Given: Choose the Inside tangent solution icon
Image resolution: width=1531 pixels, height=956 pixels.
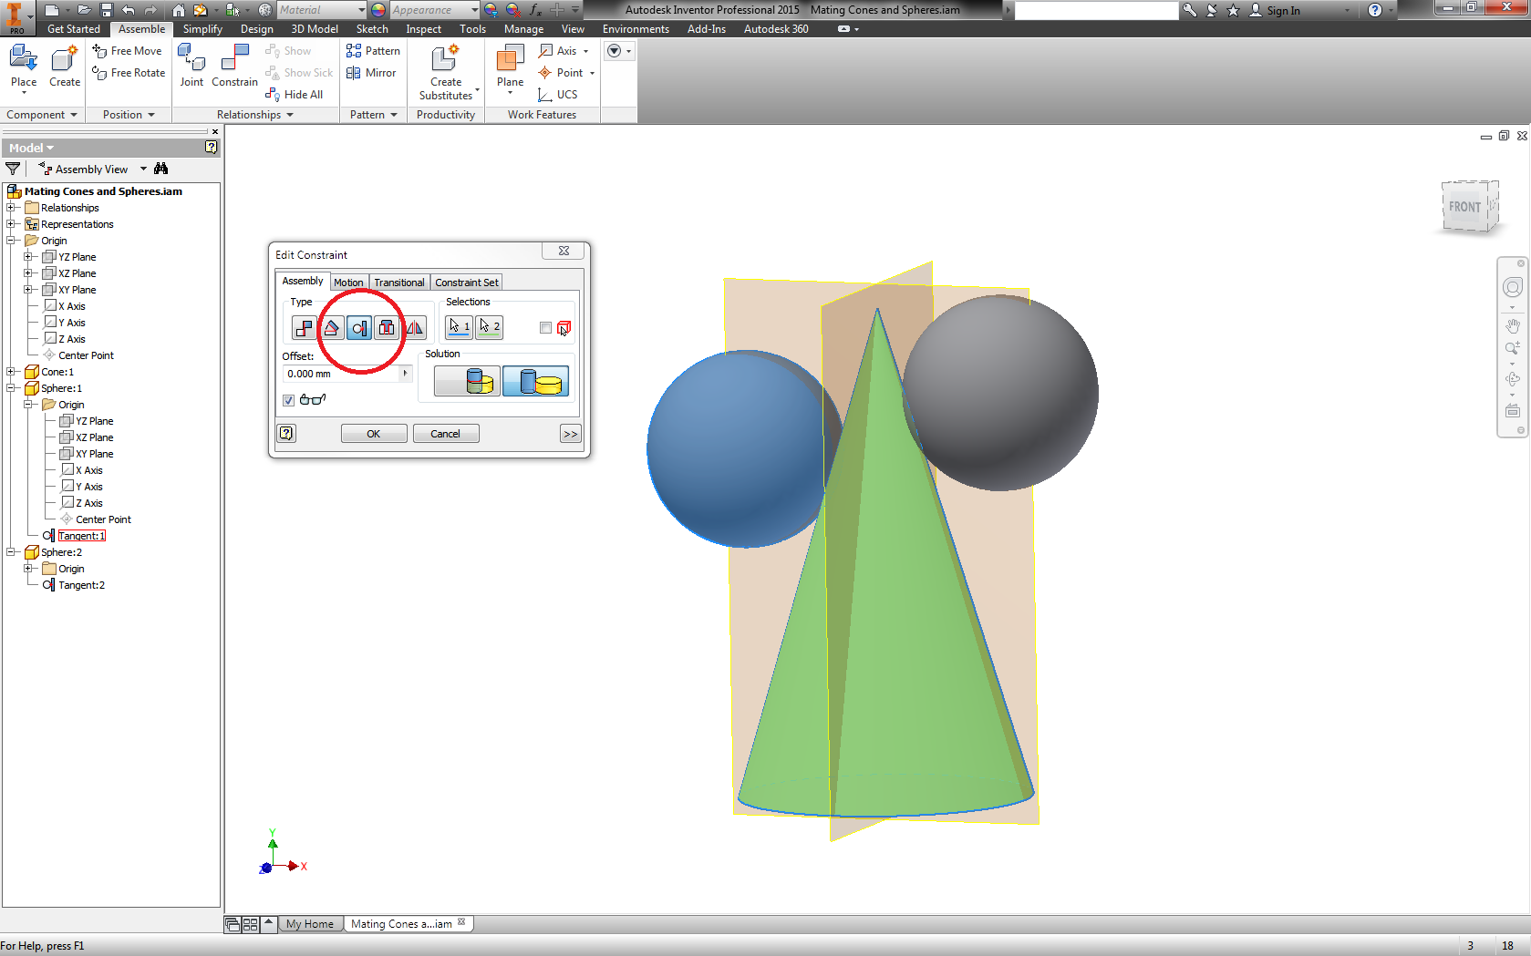Looking at the screenshot, I should (x=466, y=381).
